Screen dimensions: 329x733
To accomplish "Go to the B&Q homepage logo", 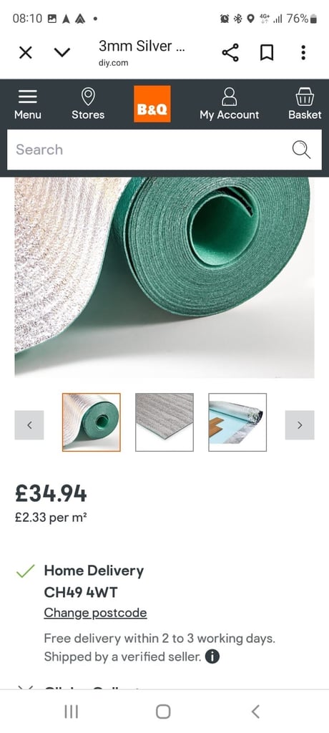I will click(152, 104).
